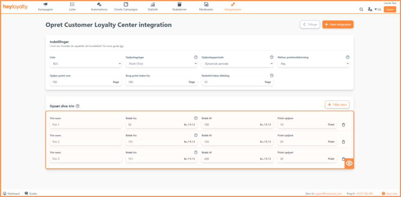Image resolution: width=401 pixels, height=197 pixels.
Task: Show help for Optjeningstype
Action: point(196,57)
